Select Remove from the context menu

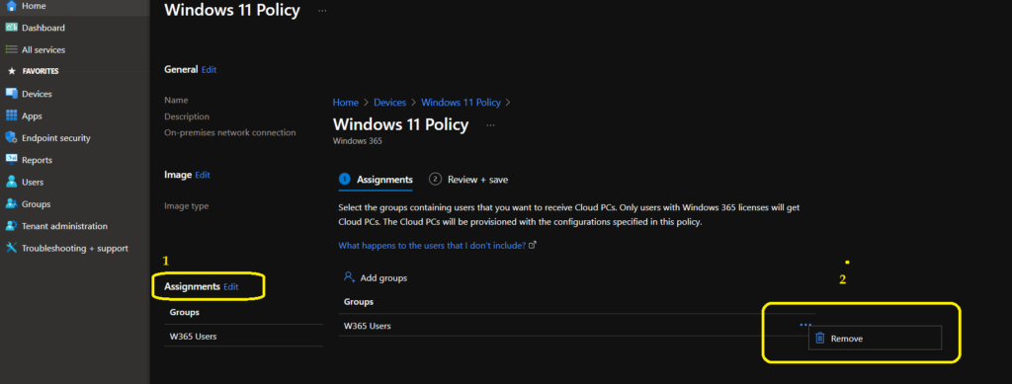876,339
